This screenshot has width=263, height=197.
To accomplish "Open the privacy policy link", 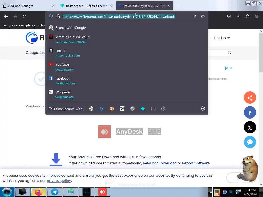I will coord(59,181).
